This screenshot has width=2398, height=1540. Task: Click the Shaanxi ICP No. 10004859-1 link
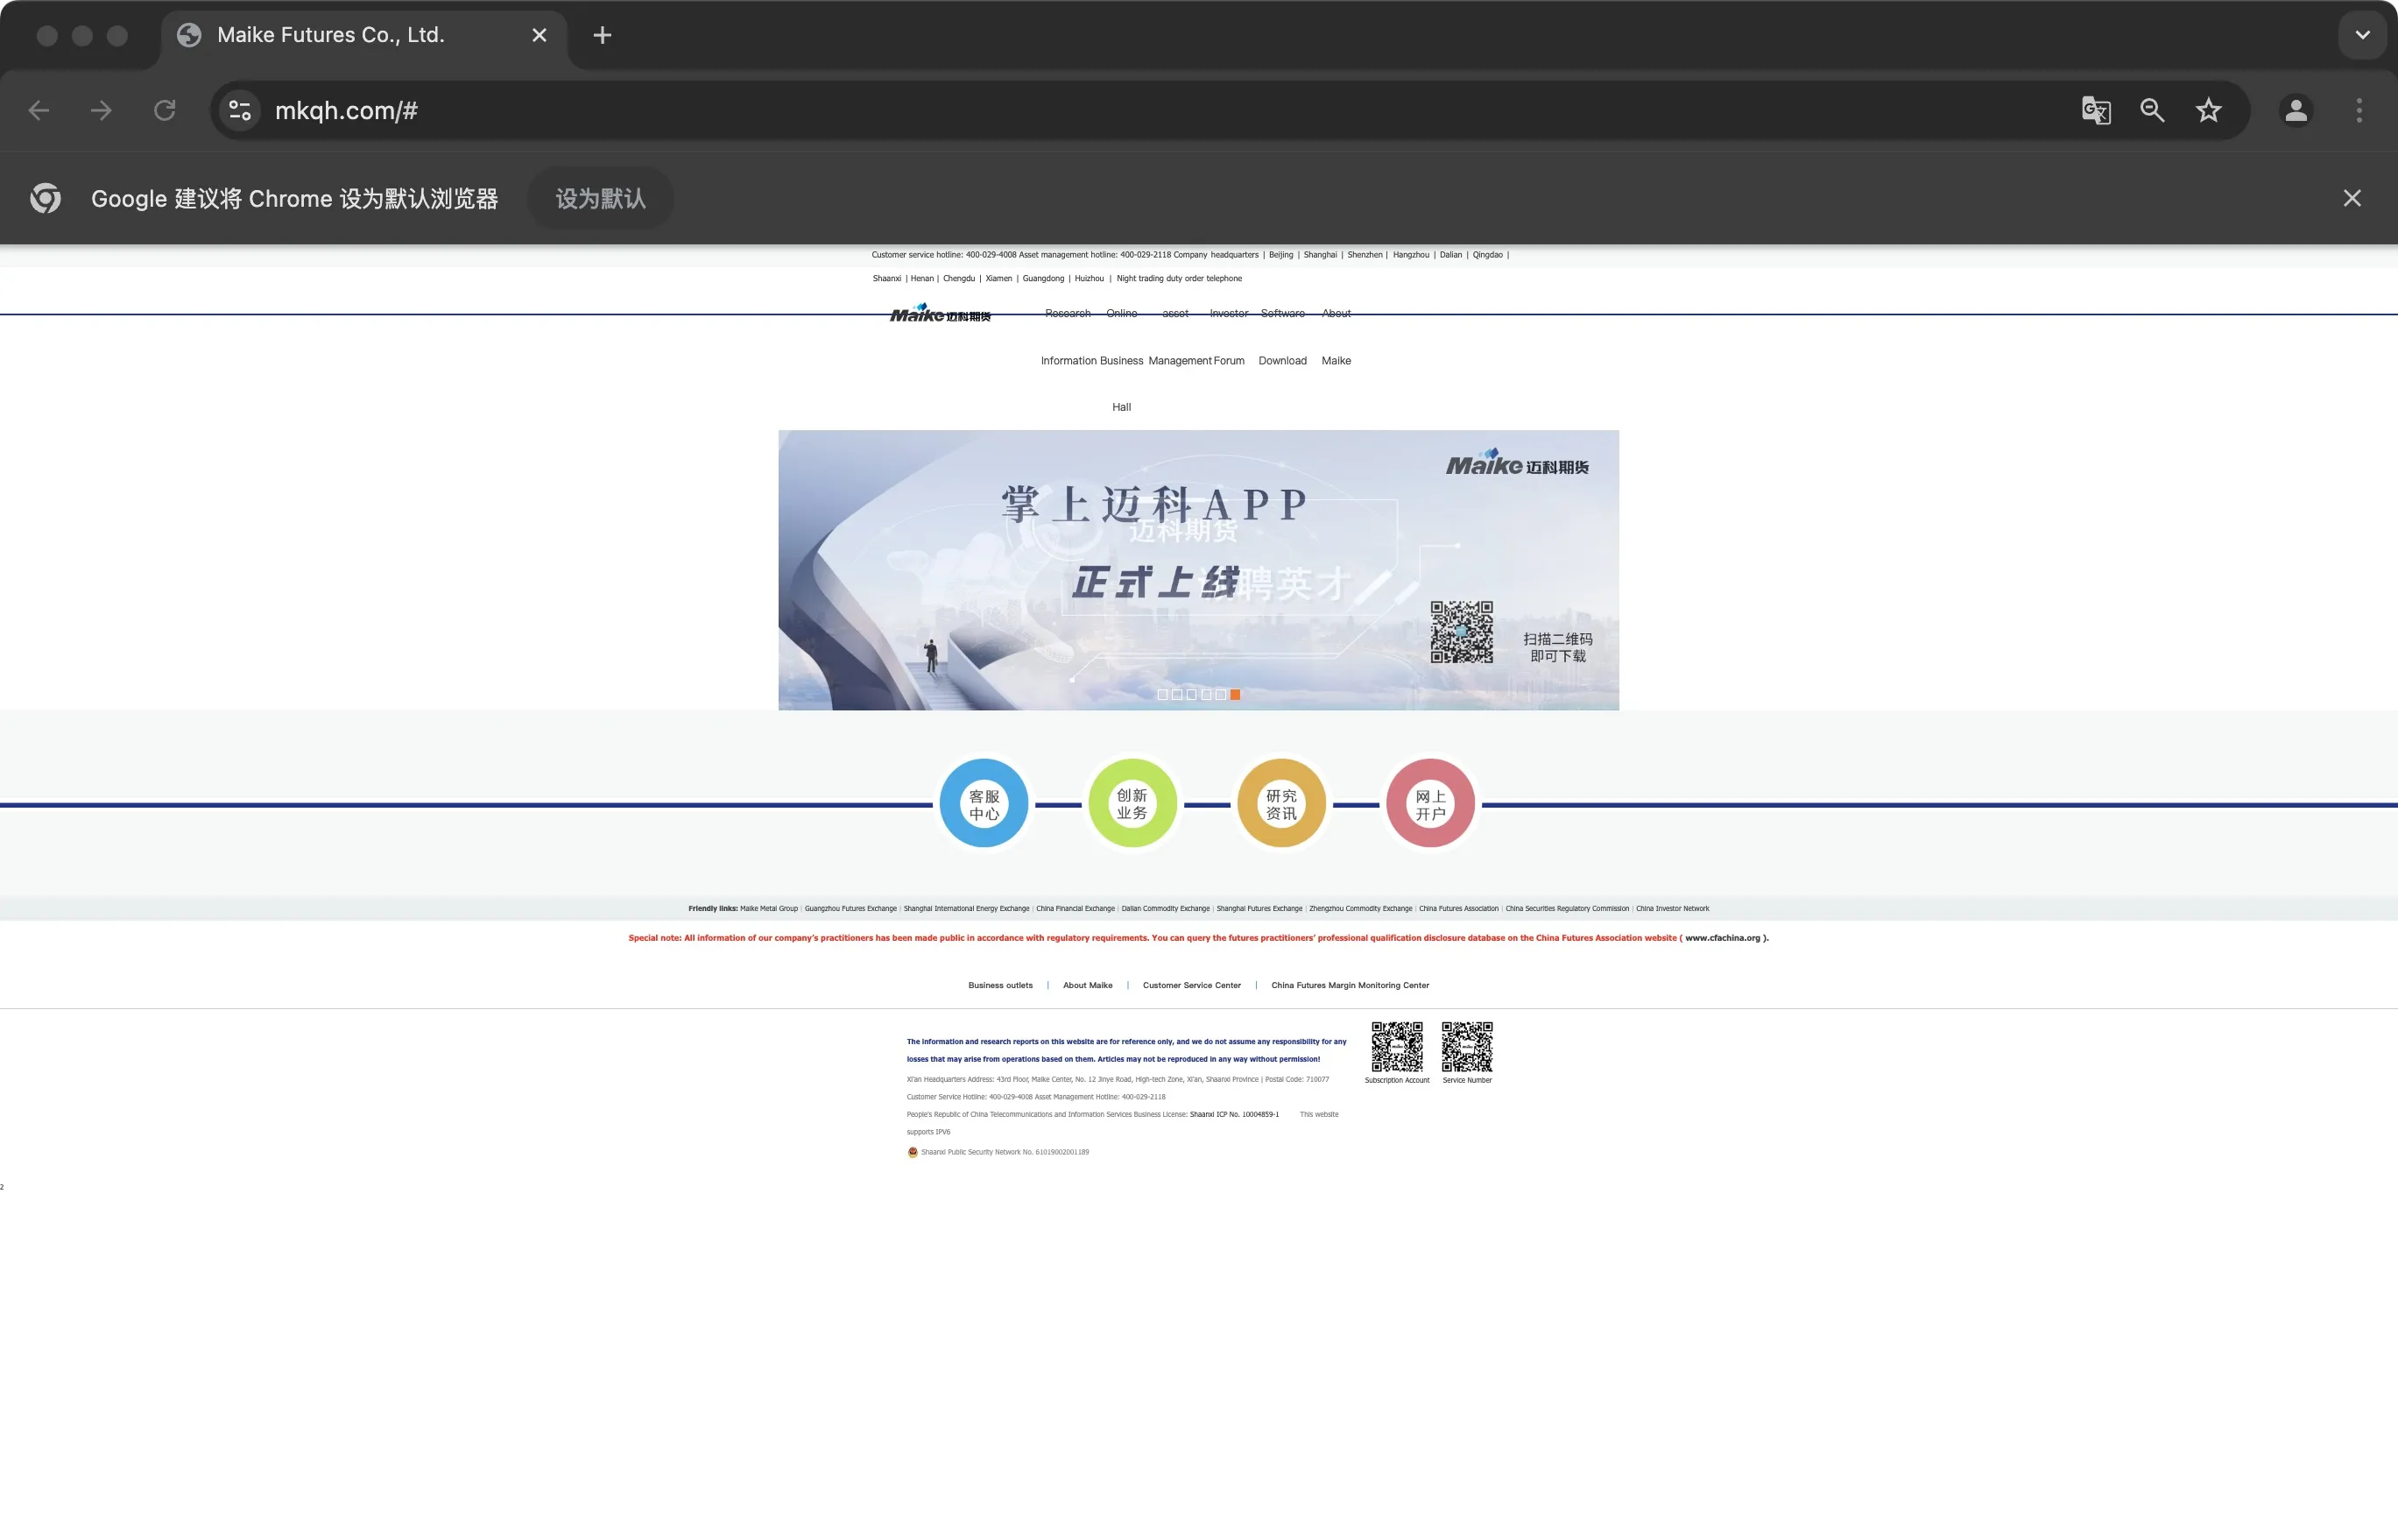tap(1235, 1115)
